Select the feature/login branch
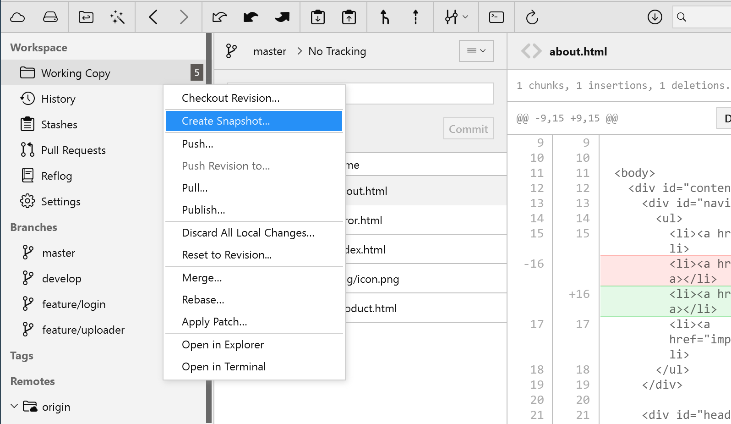This screenshot has width=731, height=424. pyautogui.click(x=73, y=304)
